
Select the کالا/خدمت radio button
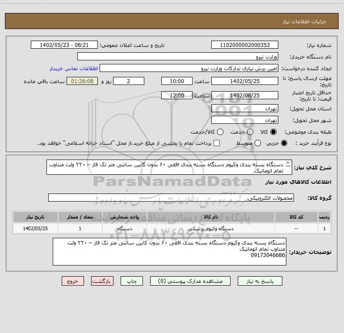[x=220, y=132]
